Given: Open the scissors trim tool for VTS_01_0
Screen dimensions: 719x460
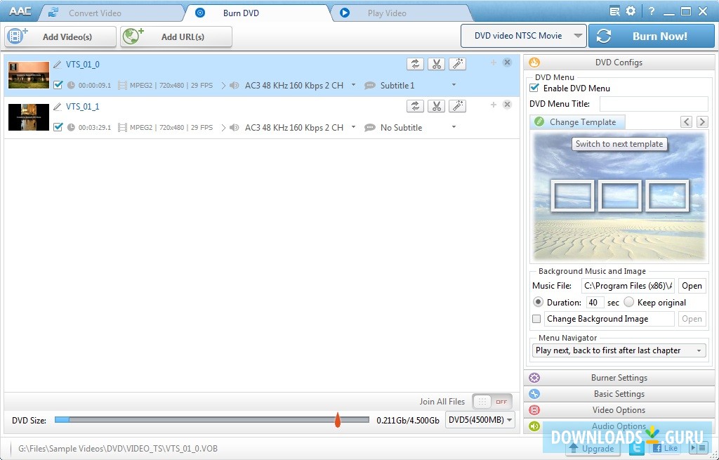Looking at the screenshot, I should point(436,64).
